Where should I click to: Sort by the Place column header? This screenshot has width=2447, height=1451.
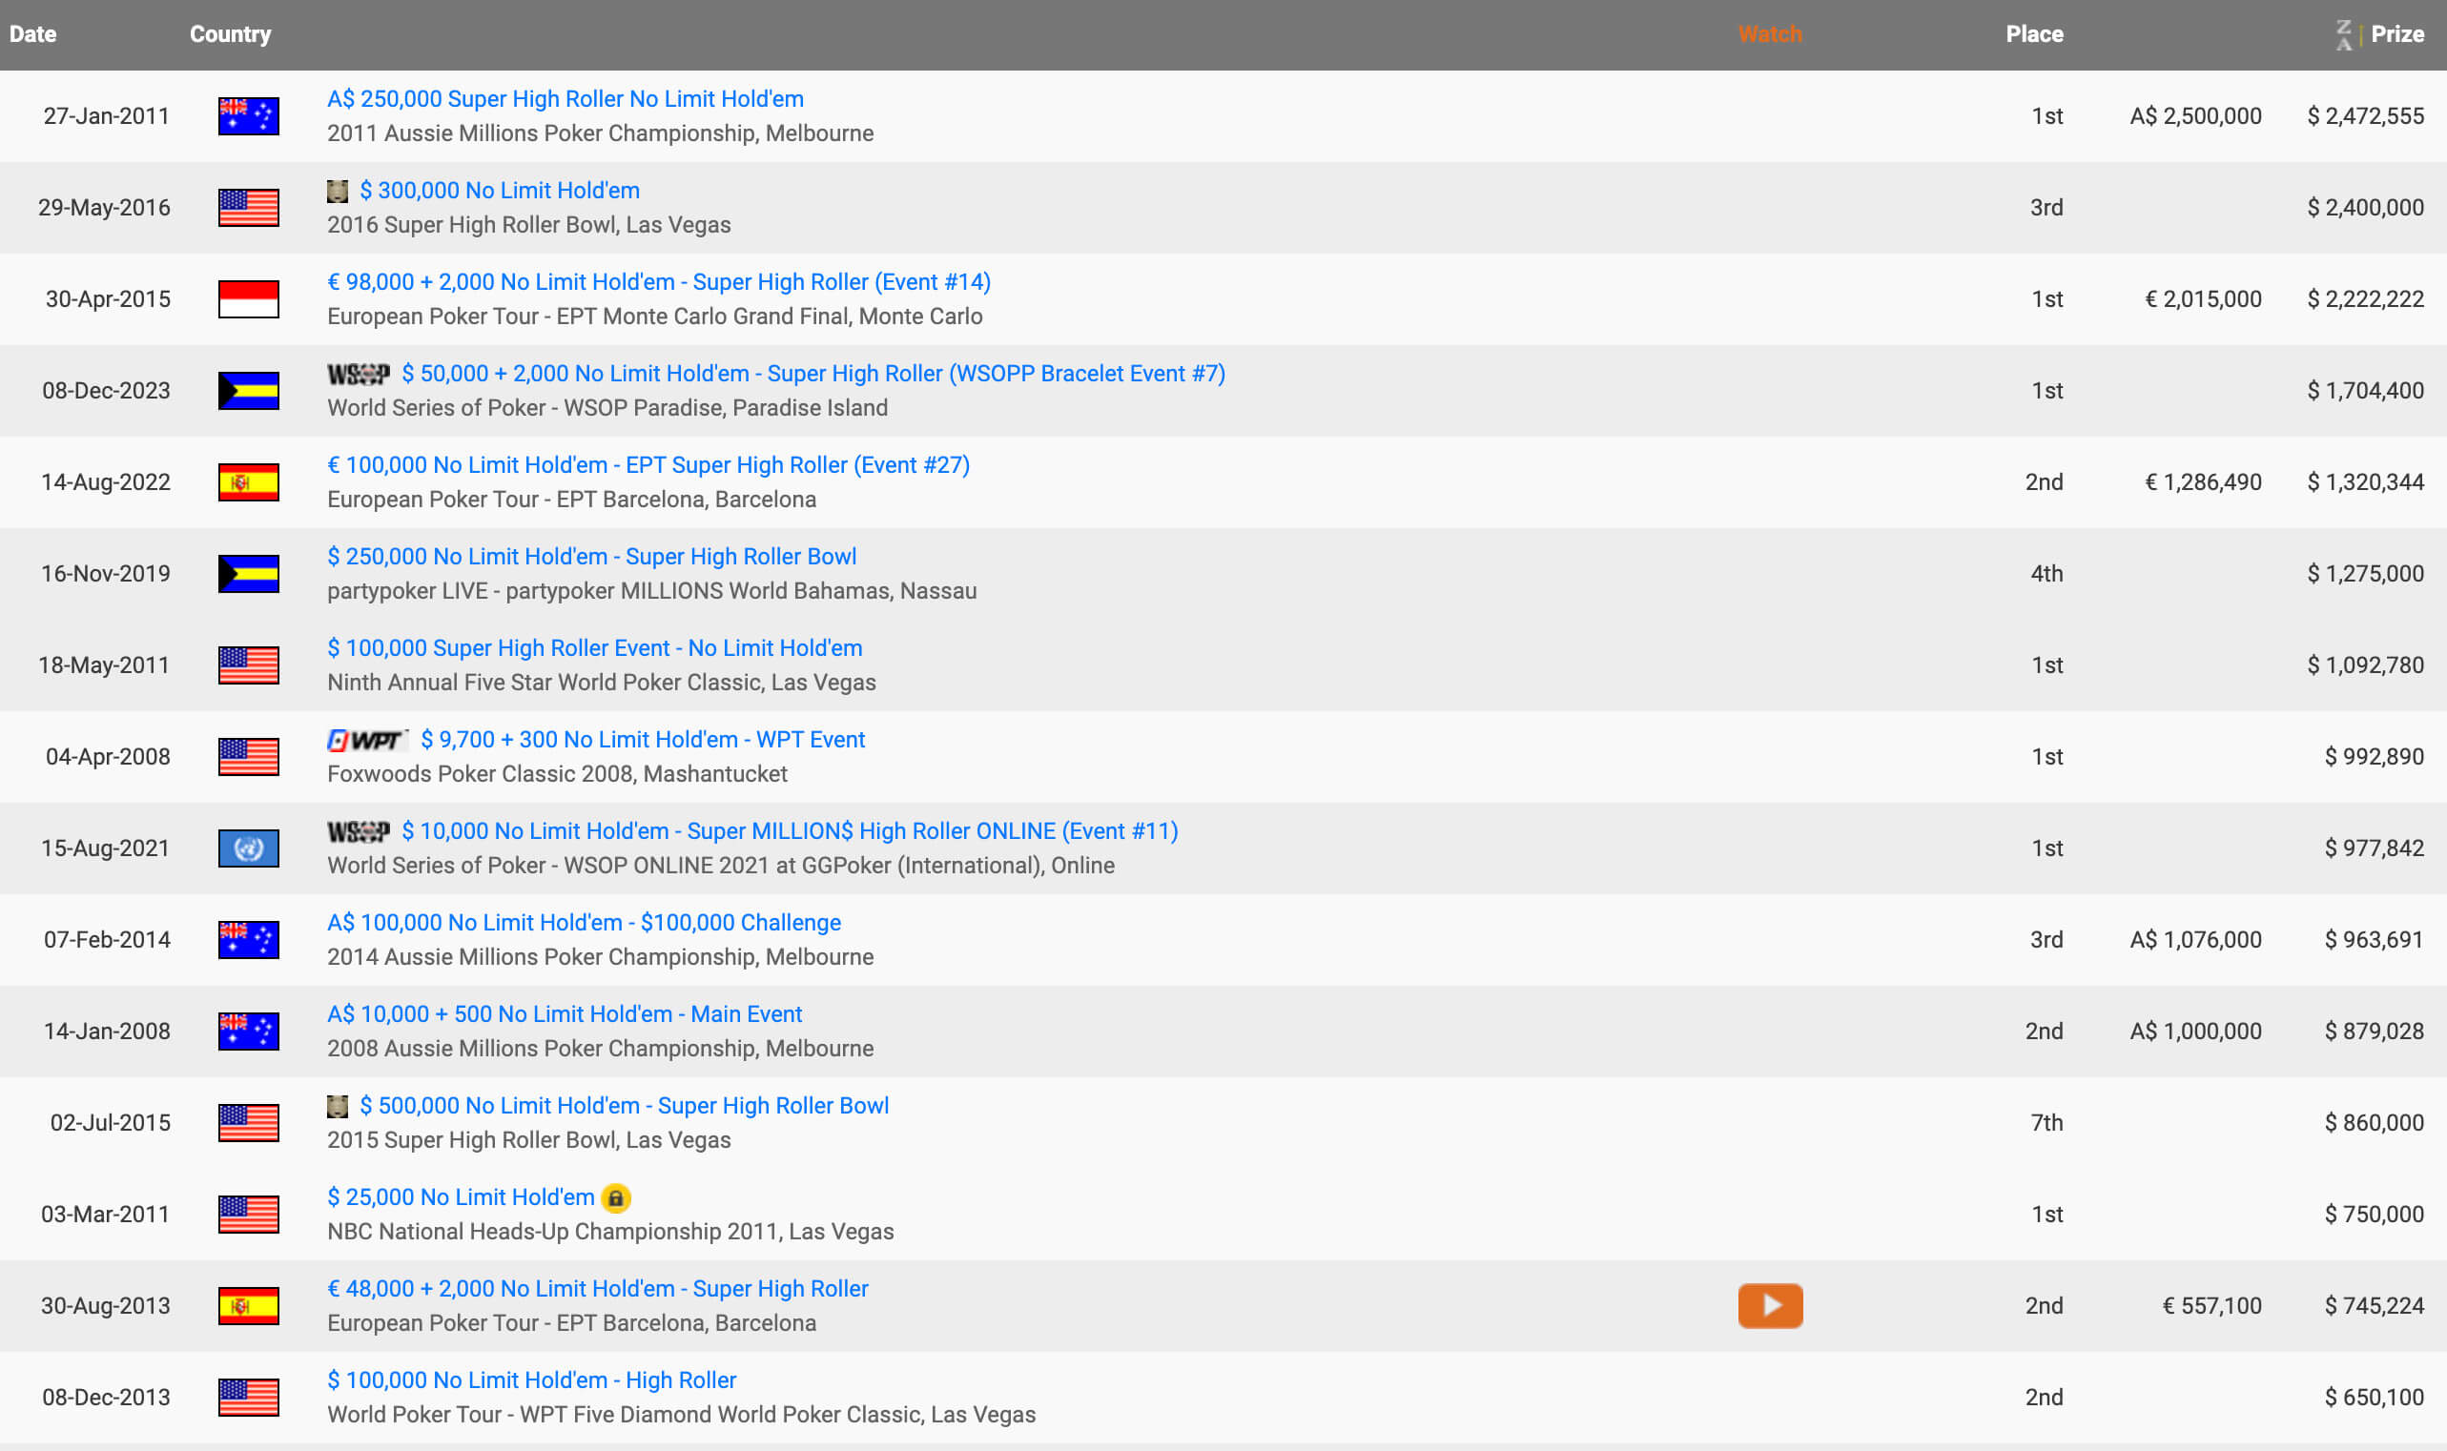(2033, 34)
